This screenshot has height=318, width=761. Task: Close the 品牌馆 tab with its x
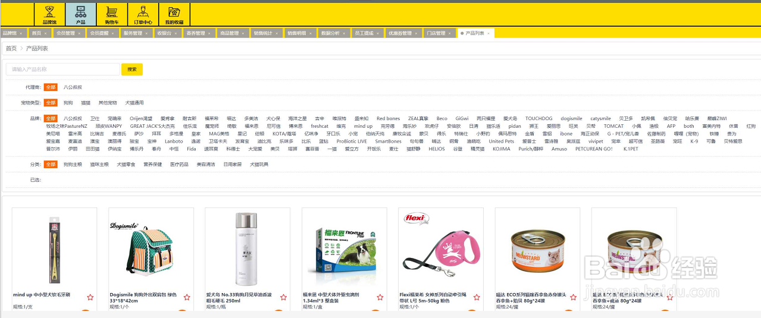[21, 33]
